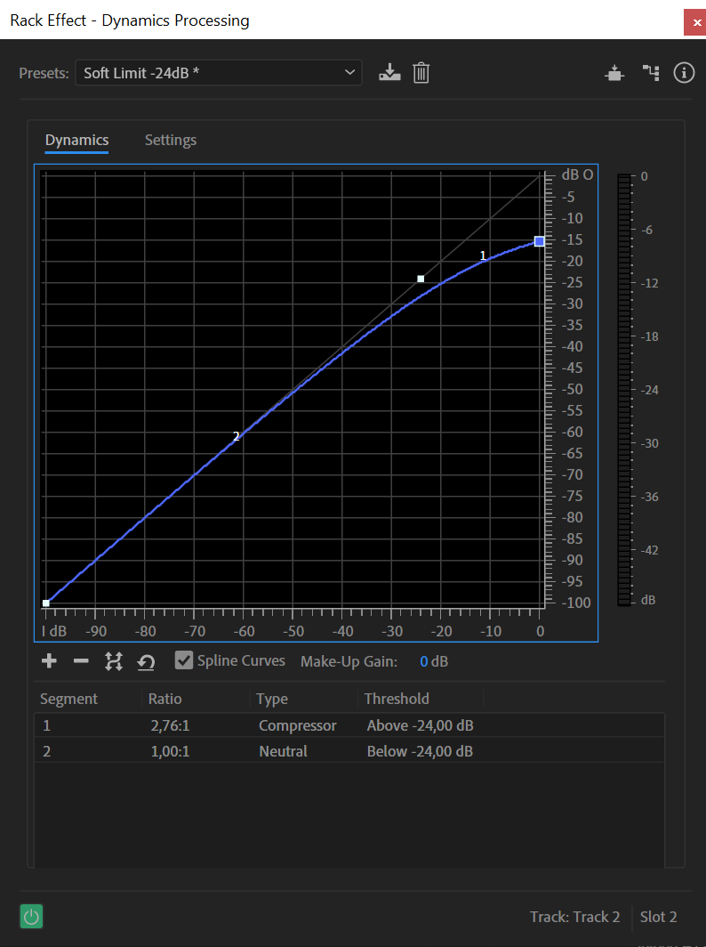
Task: Close the Dynamics Processing window
Action: pos(695,22)
